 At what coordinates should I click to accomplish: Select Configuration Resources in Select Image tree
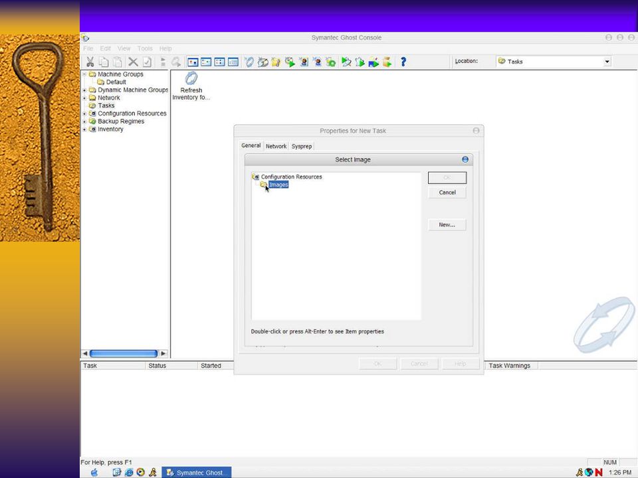click(x=291, y=177)
